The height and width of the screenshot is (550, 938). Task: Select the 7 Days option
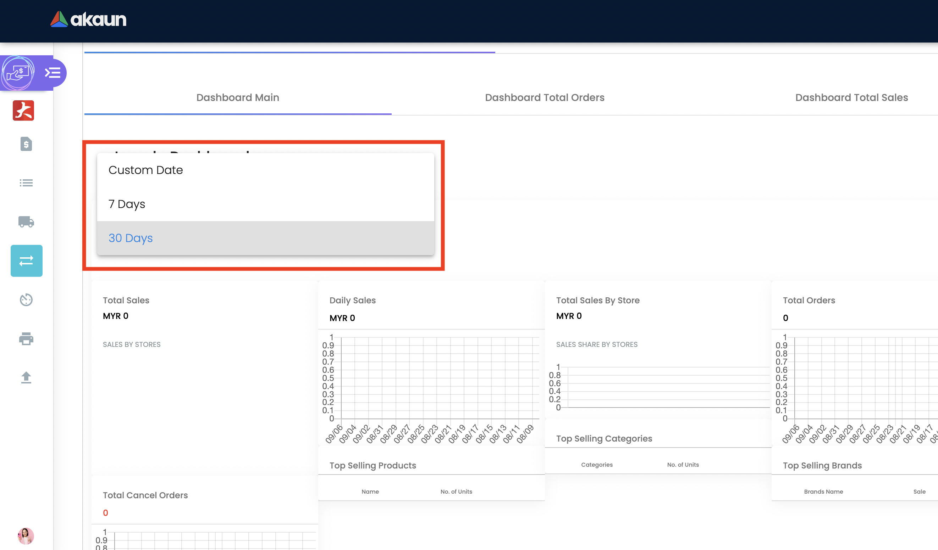coord(127,204)
